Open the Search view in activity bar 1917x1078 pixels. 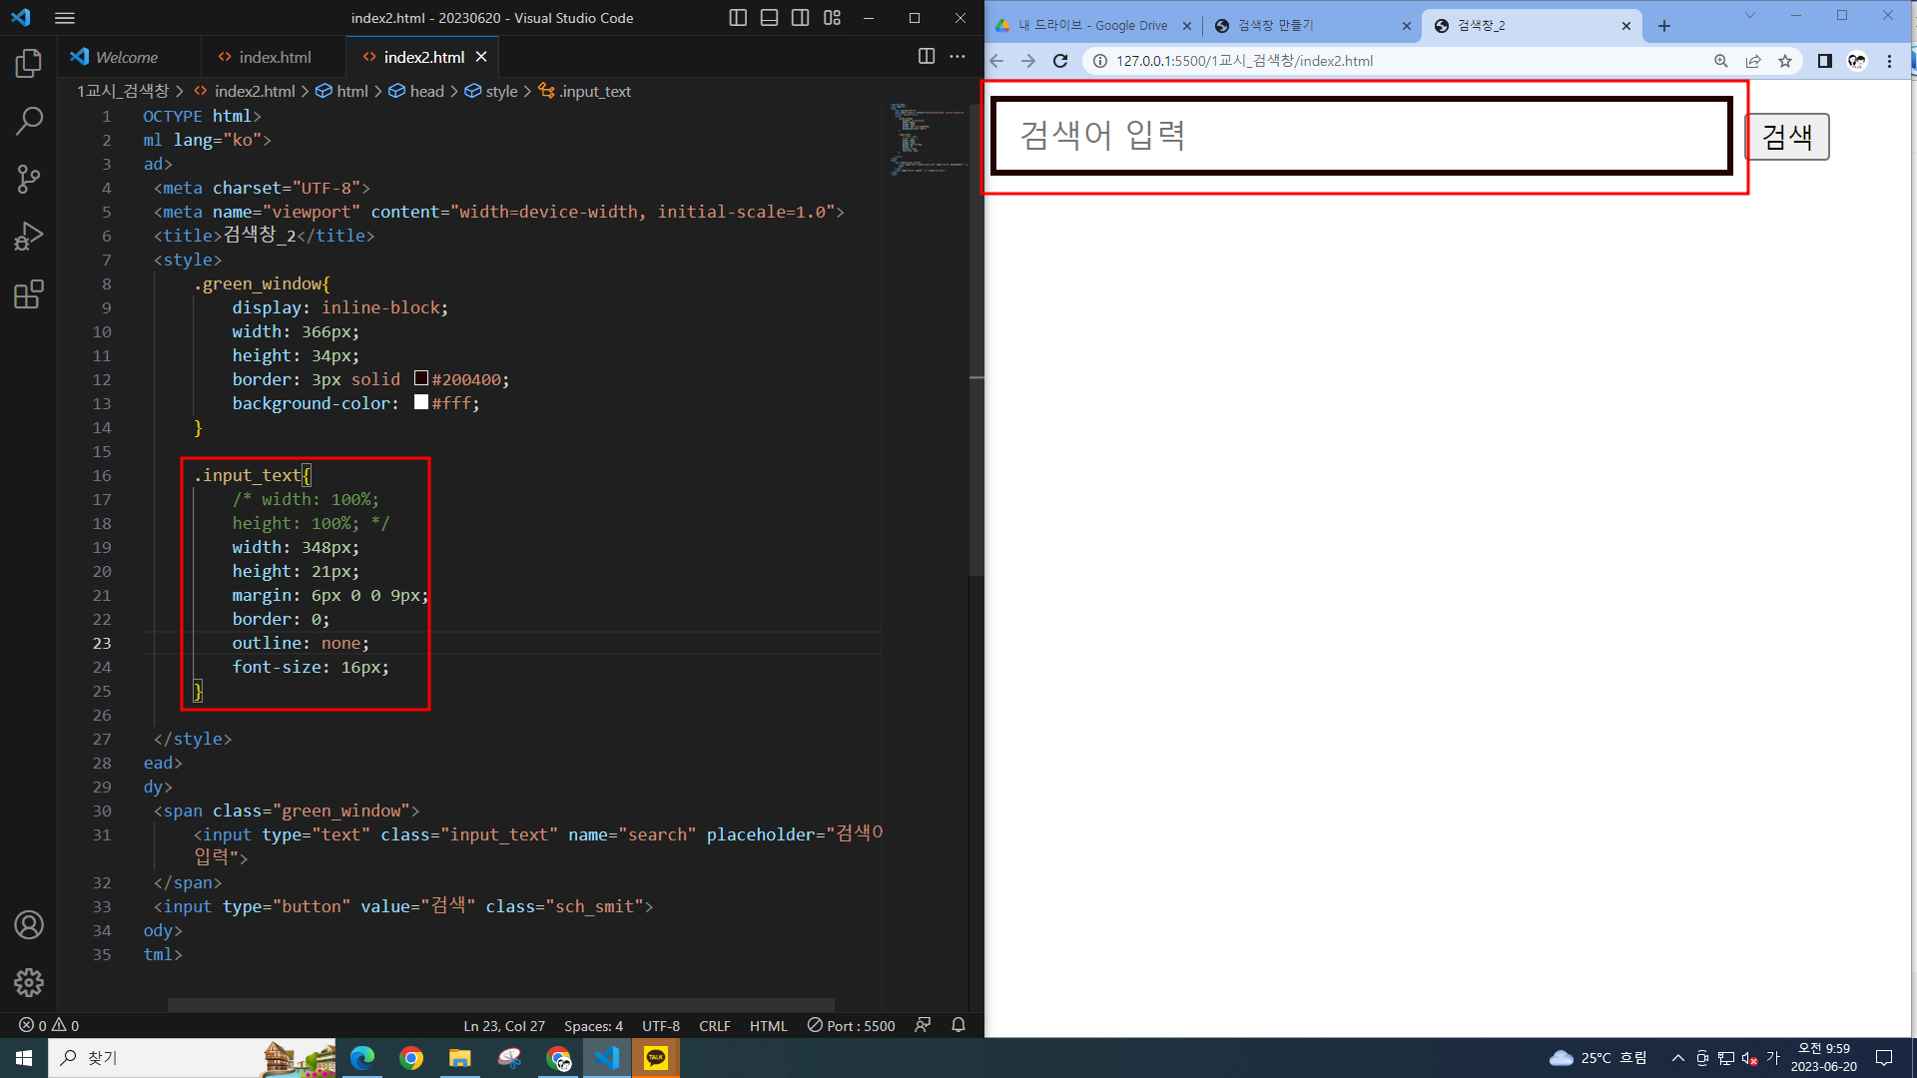(x=29, y=122)
